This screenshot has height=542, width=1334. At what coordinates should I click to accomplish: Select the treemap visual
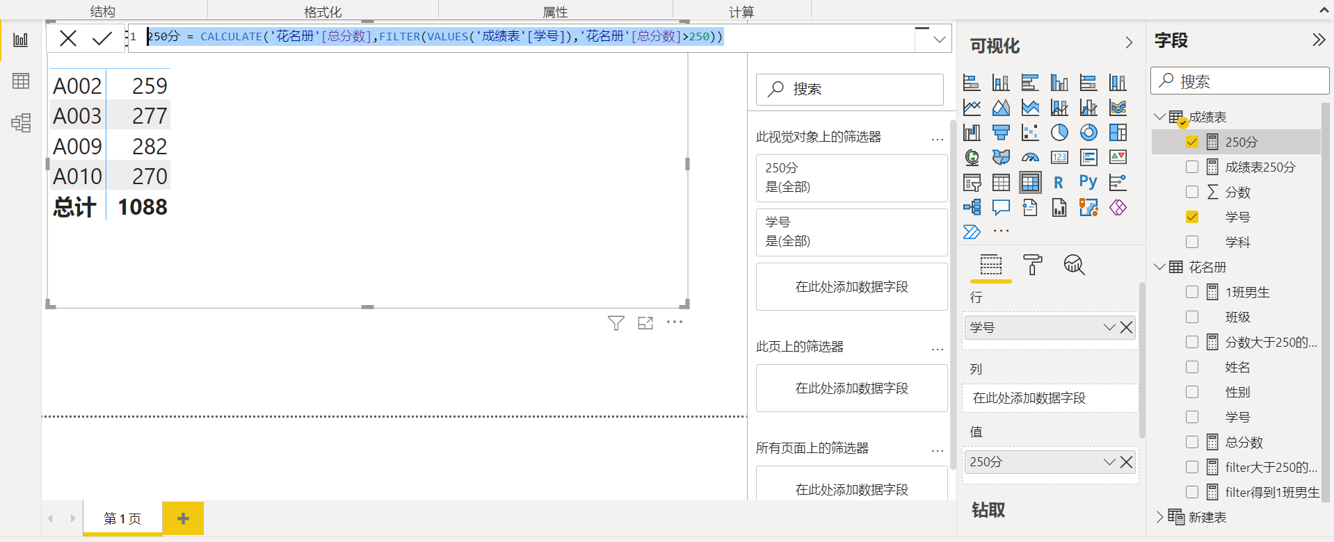1118,132
